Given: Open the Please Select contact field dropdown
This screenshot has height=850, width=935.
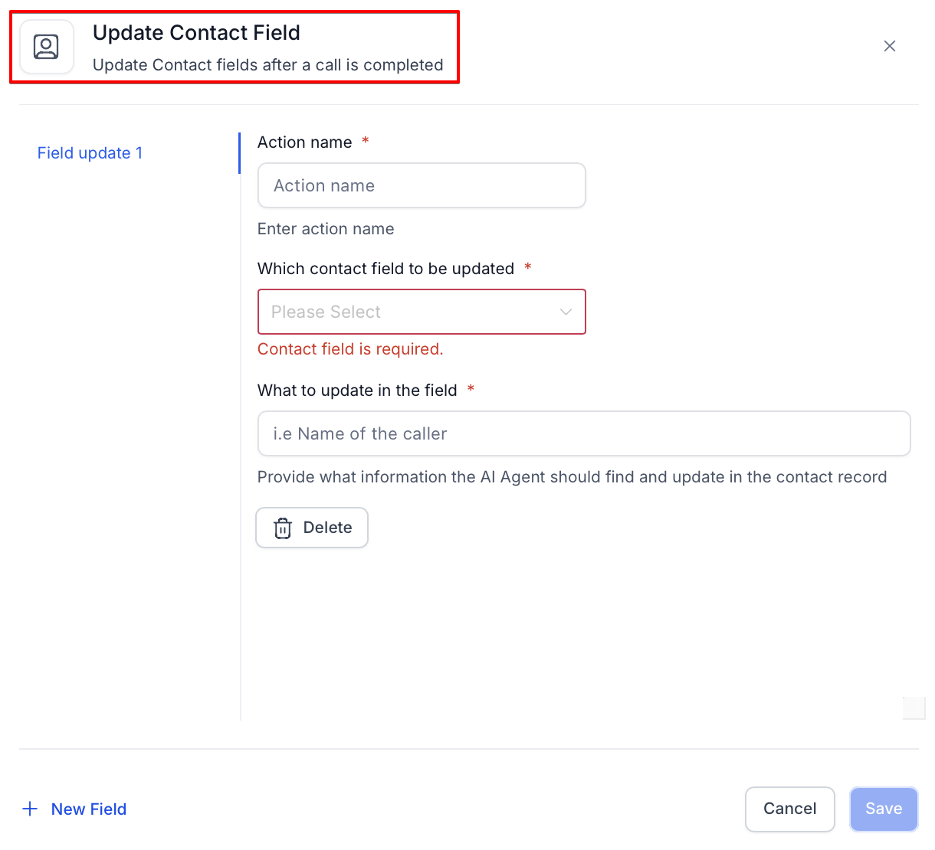Looking at the screenshot, I should click(414, 312).
